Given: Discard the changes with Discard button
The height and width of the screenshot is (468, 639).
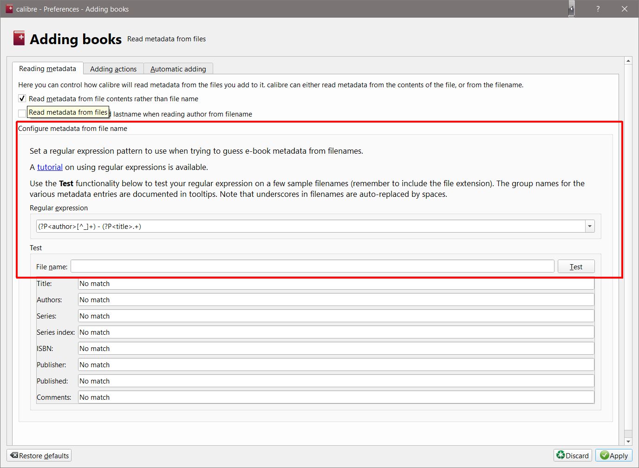Looking at the screenshot, I should (x=573, y=455).
